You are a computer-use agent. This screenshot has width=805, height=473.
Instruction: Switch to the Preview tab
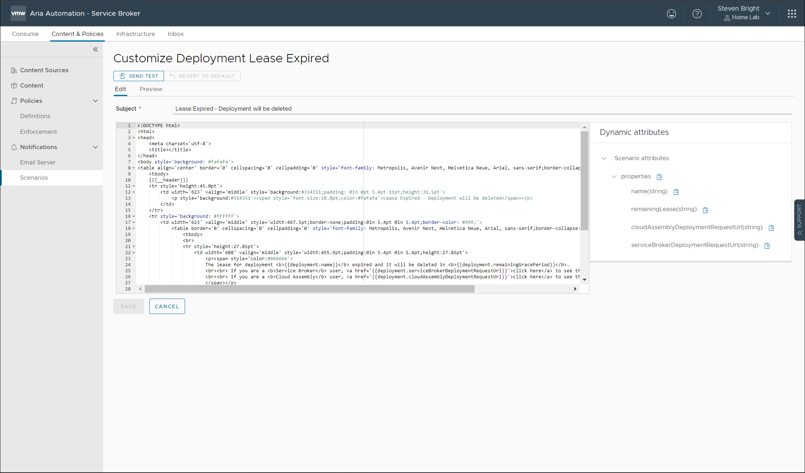[151, 89]
